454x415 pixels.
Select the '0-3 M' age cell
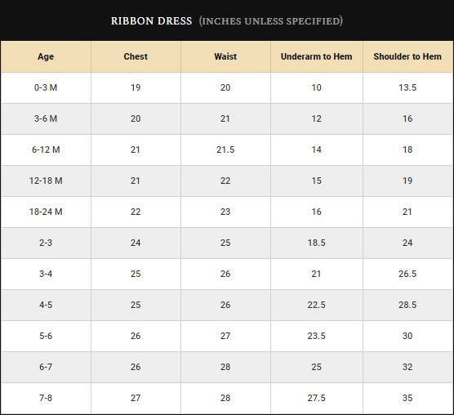click(x=46, y=87)
